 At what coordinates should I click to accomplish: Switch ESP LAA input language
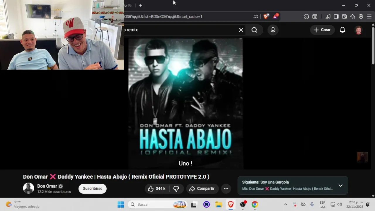point(322,205)
